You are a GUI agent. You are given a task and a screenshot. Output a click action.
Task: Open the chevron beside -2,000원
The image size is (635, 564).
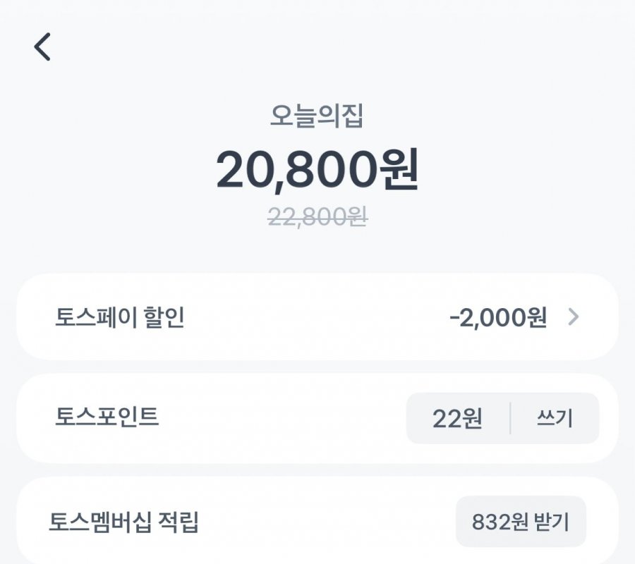point(574,317)
